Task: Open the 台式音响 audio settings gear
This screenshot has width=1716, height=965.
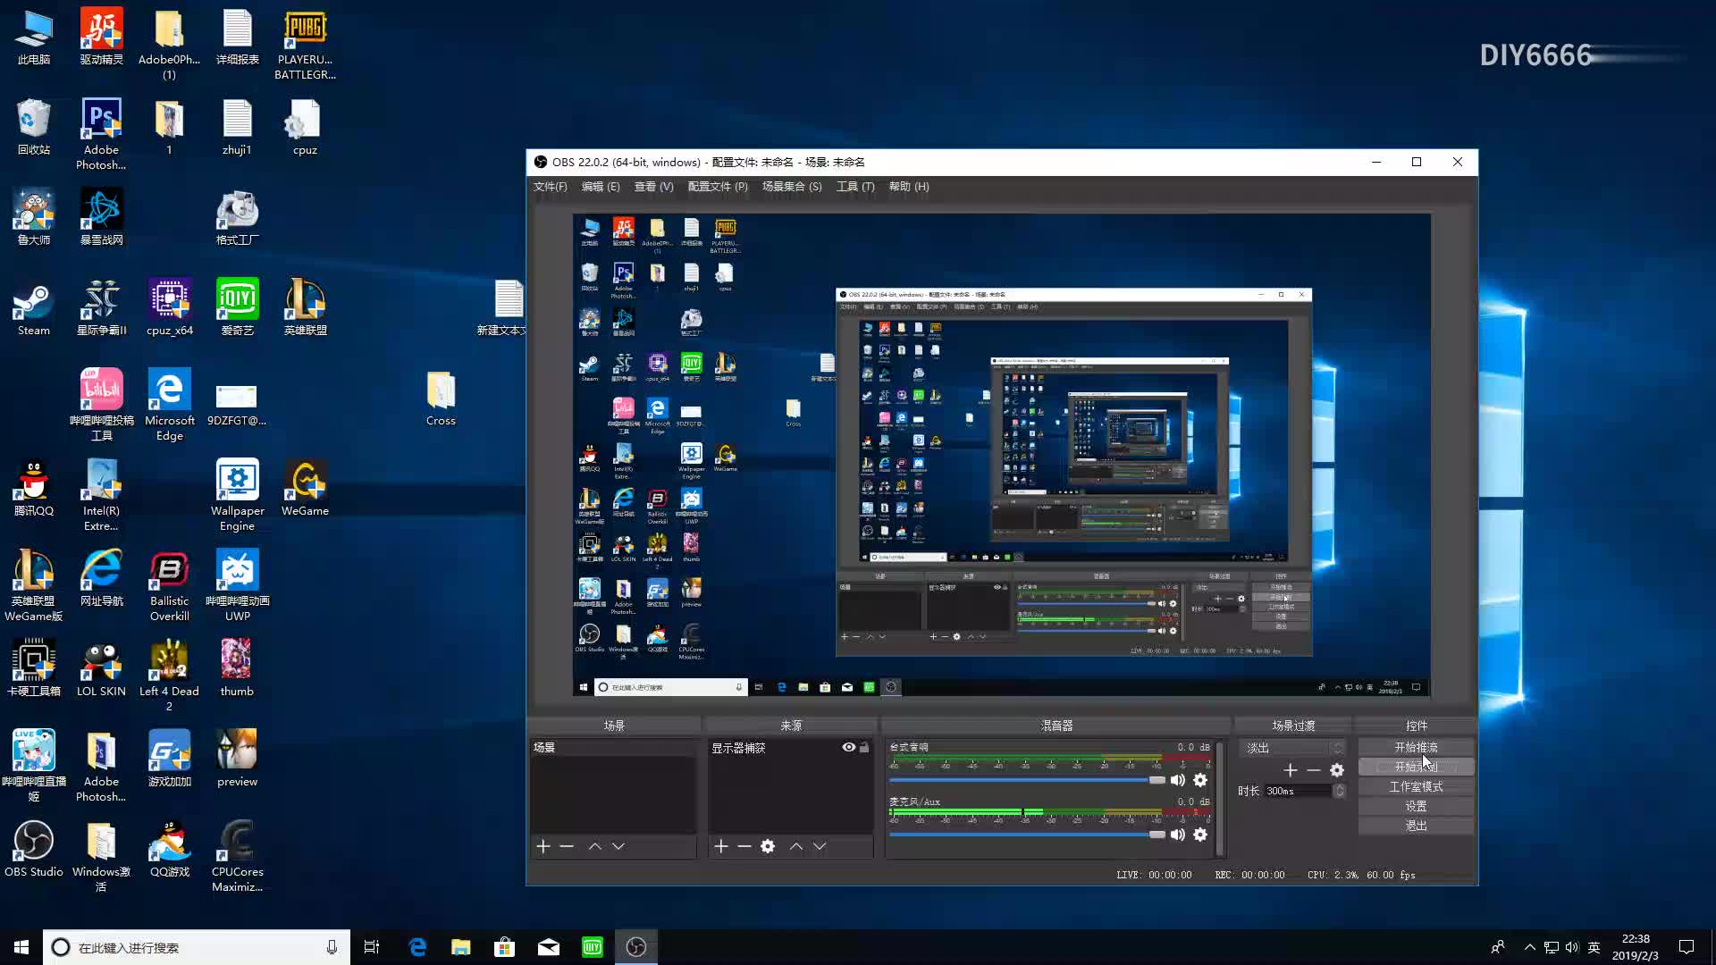Action: pos(1200,780)
